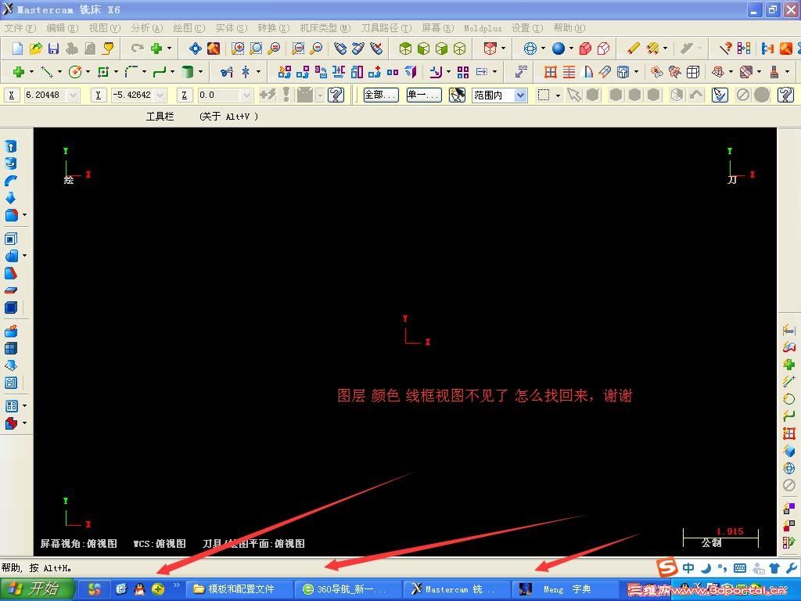Open the Z coordinate dropdown
The image size is (801, 601).
pos(246,95)
